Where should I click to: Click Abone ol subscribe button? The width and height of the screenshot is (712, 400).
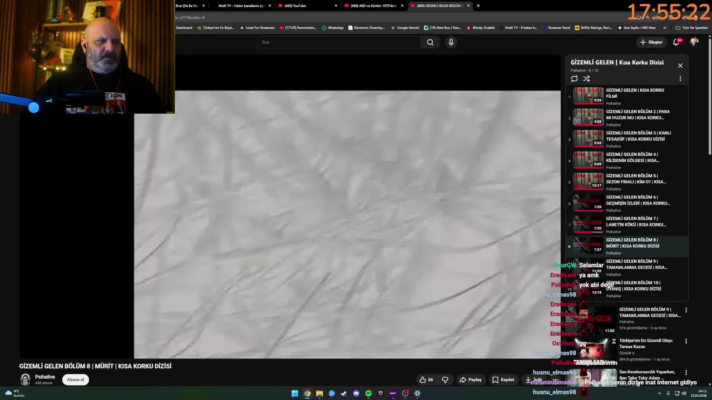pyautogui.click(x=75, y=380)
